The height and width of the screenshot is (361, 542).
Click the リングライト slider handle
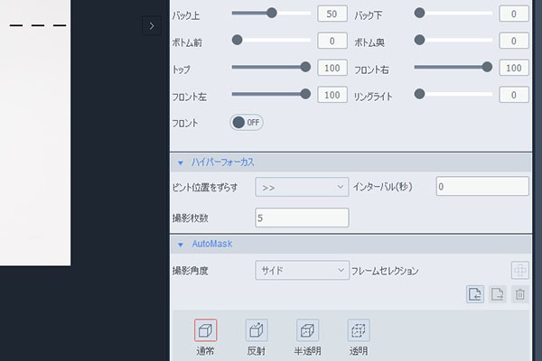click(x=419, y=94)
